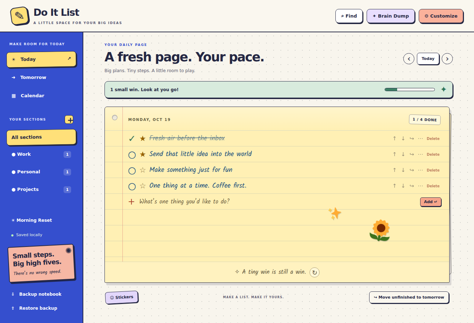The height and width of the screenshot is (323, 474).
Task: Select All sections filter
Action: point(41,137)
